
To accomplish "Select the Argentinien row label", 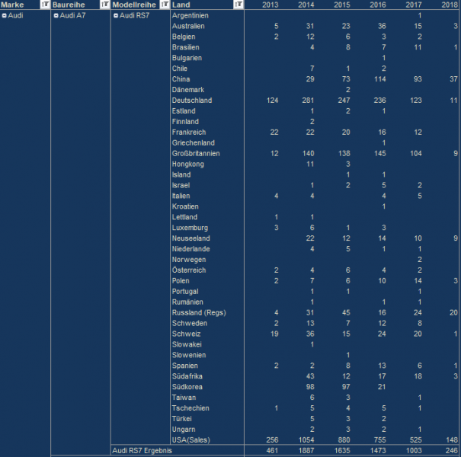I will click(x=190, y=15).
